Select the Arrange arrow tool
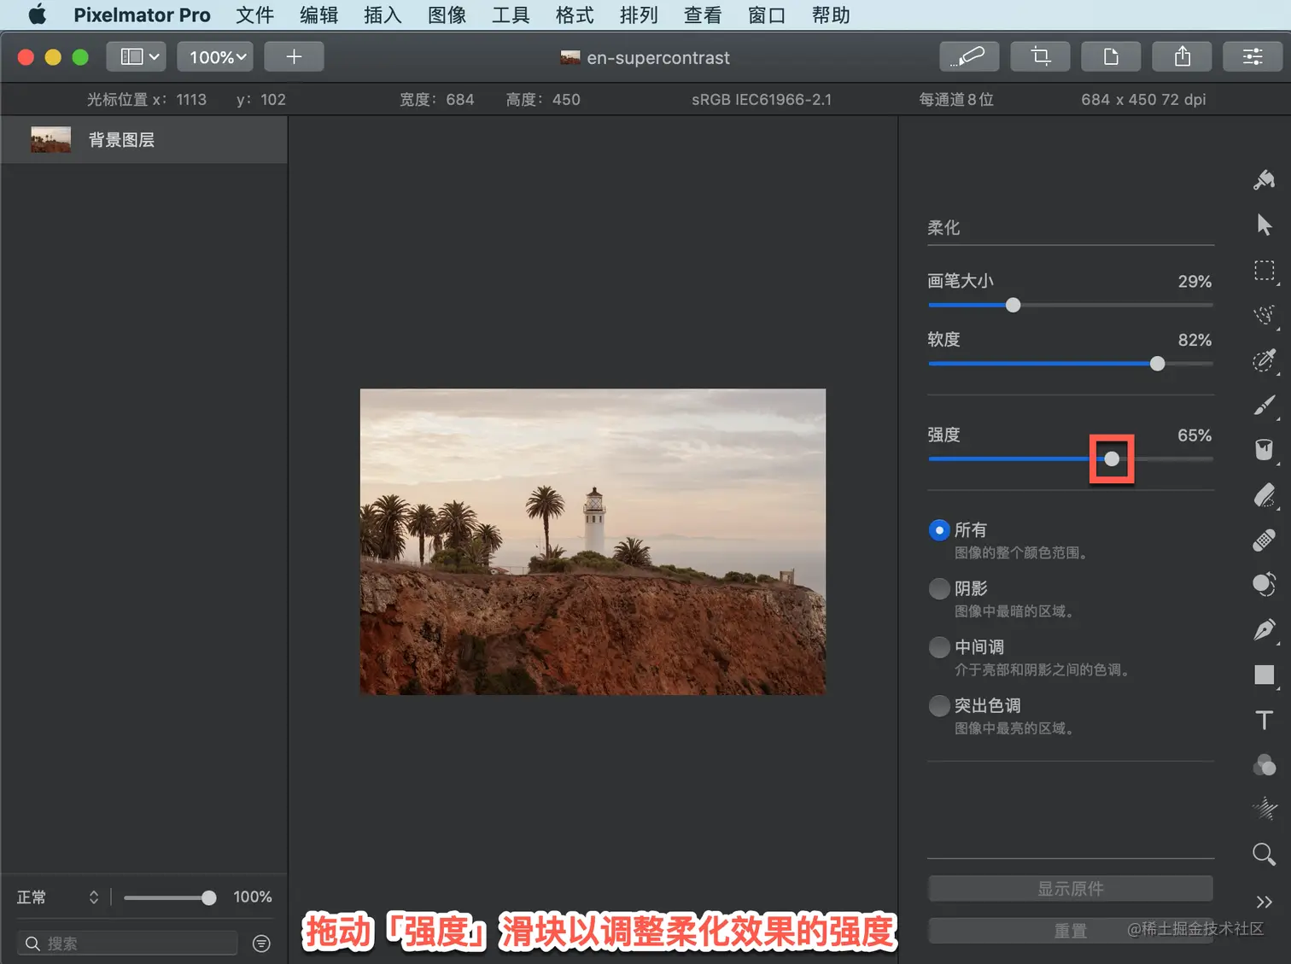1291x964 pixels. pos(1265,225)
